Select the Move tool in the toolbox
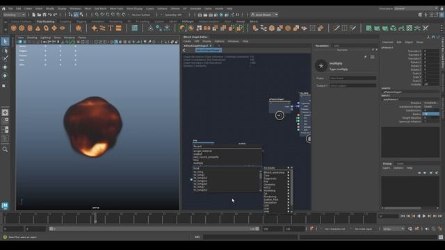 [5, 67]
